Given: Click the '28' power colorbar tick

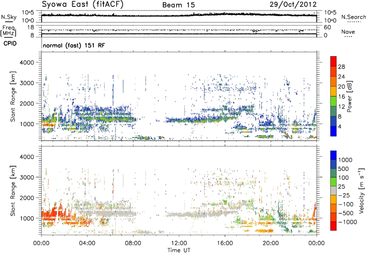Looking at the screenshot, I should tap(341, 67).
